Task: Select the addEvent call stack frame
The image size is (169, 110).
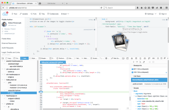Action: [149, 84]
